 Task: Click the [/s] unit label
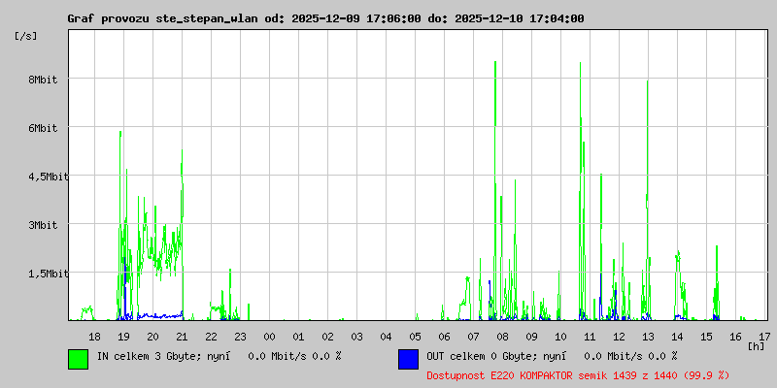[26, 36]
